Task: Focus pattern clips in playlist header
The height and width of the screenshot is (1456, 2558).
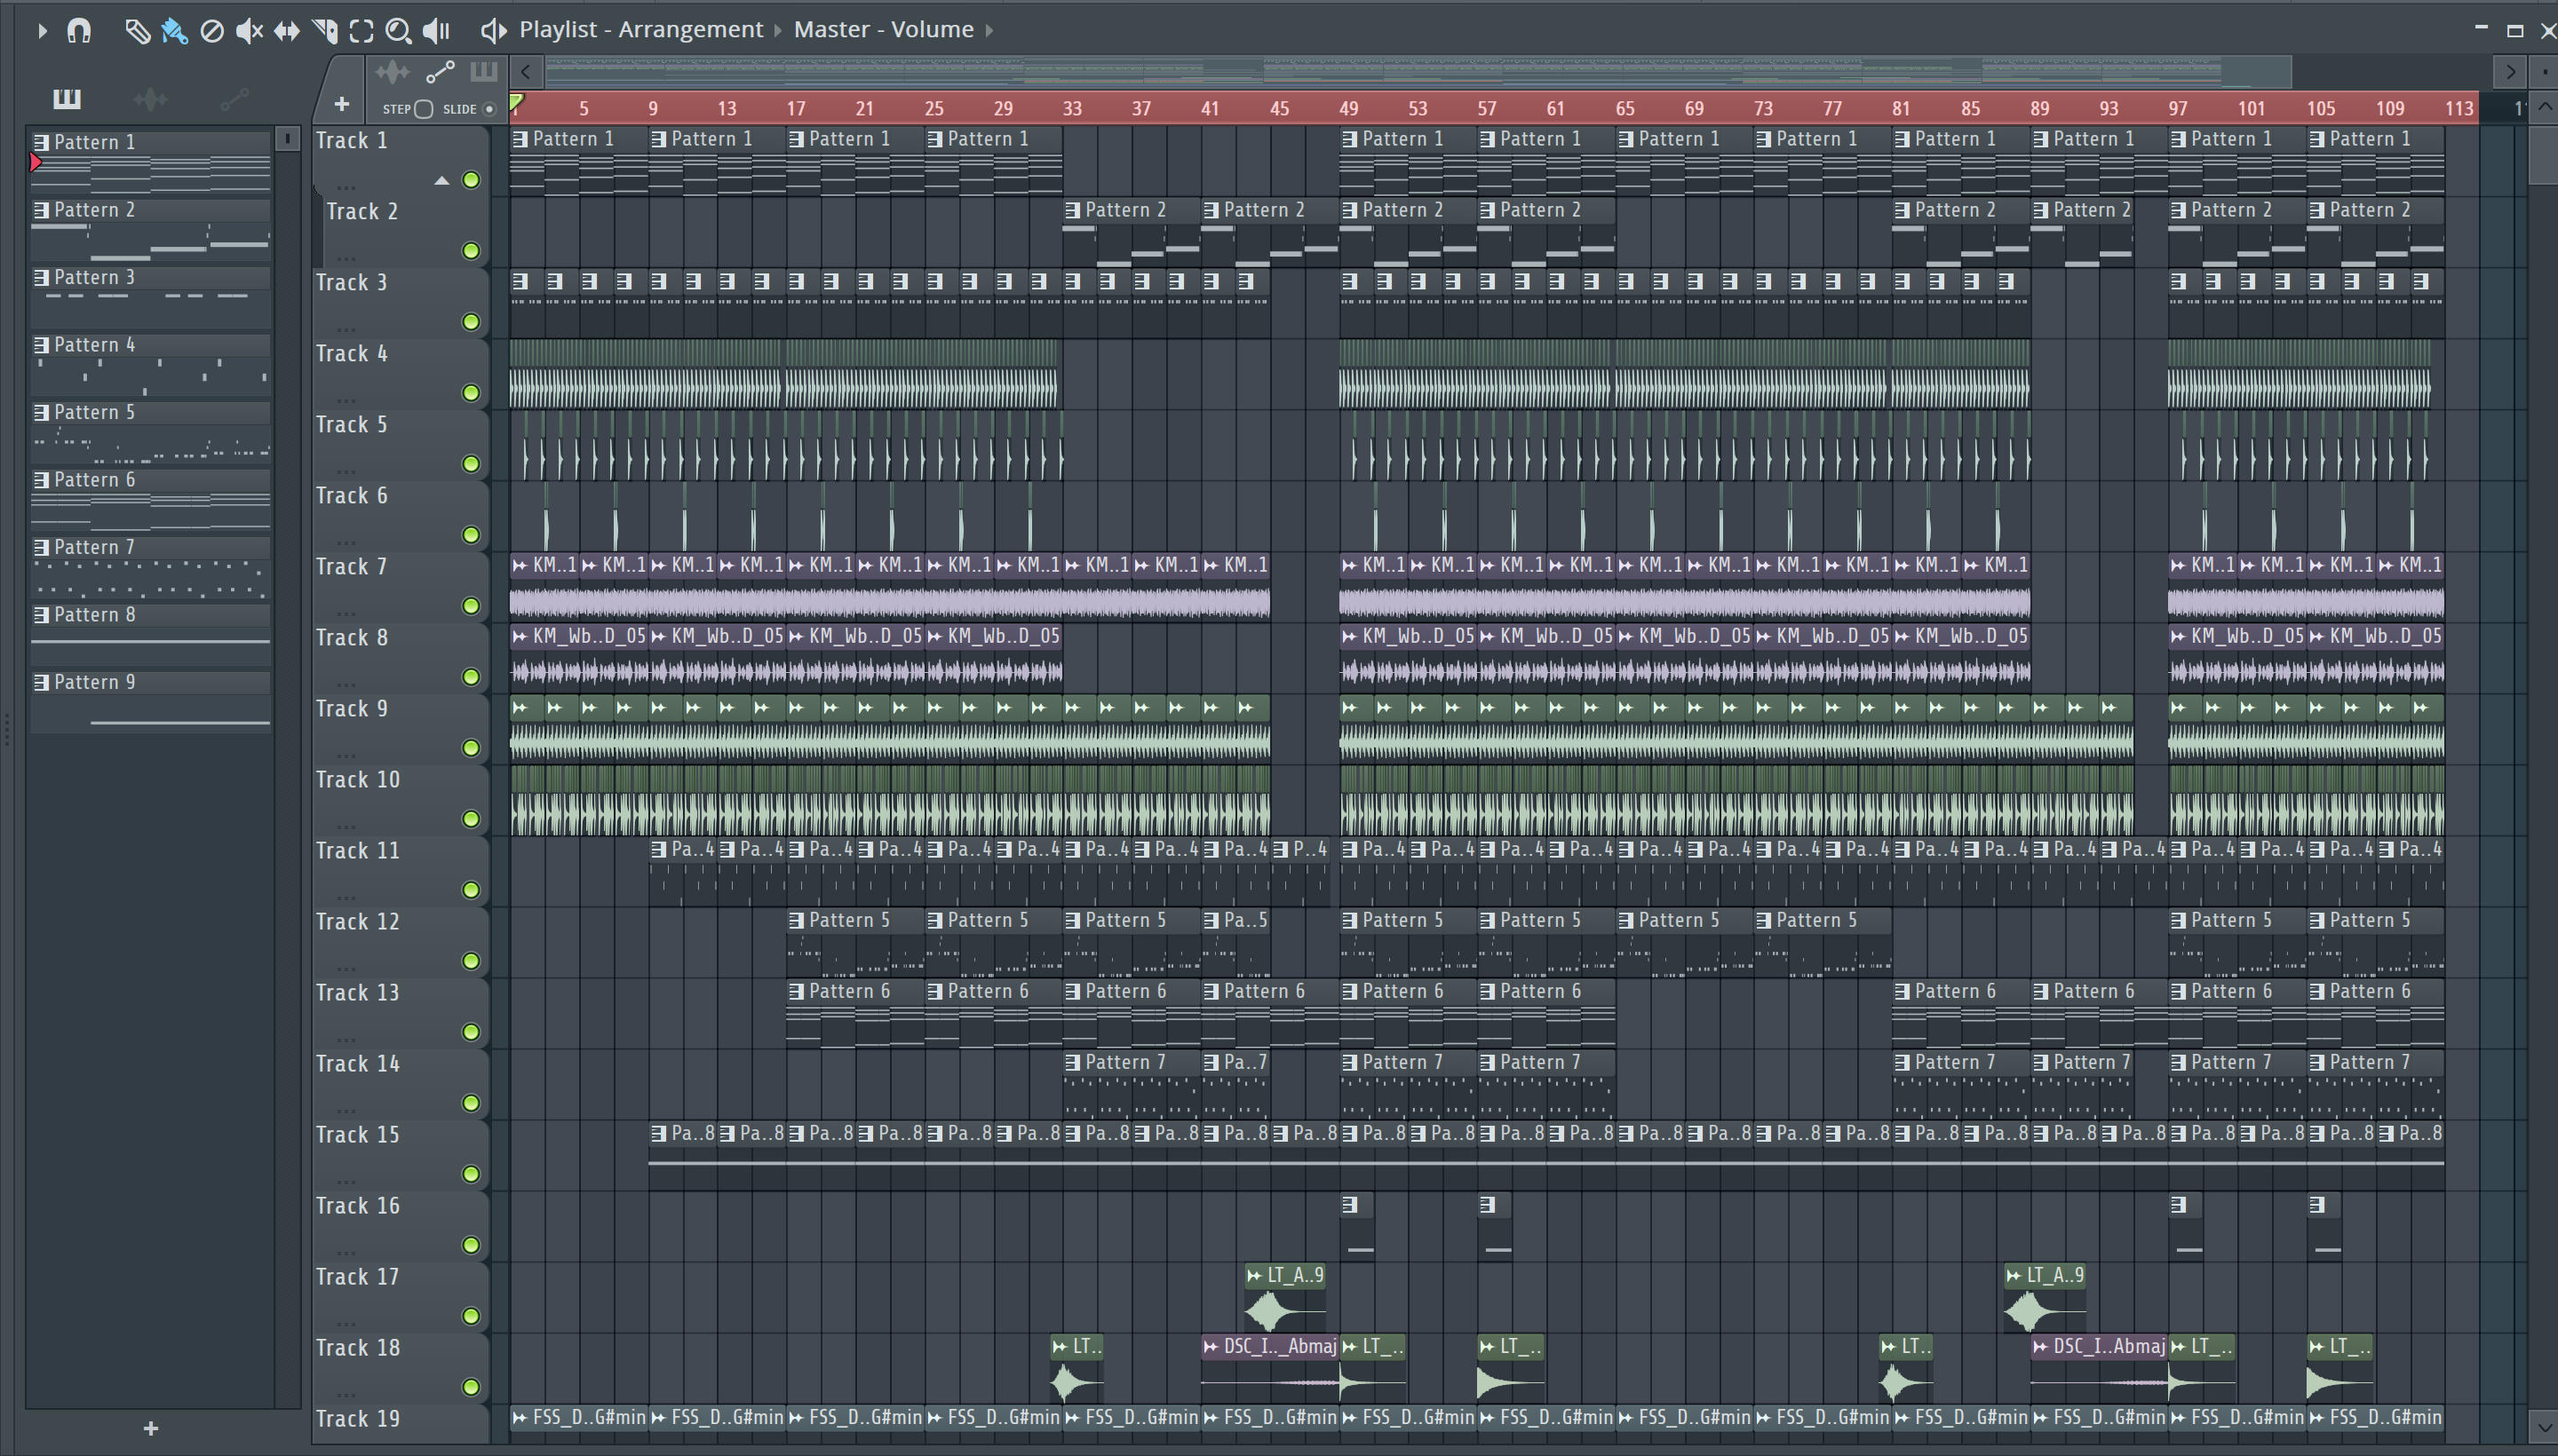Action: click(484, 71)
